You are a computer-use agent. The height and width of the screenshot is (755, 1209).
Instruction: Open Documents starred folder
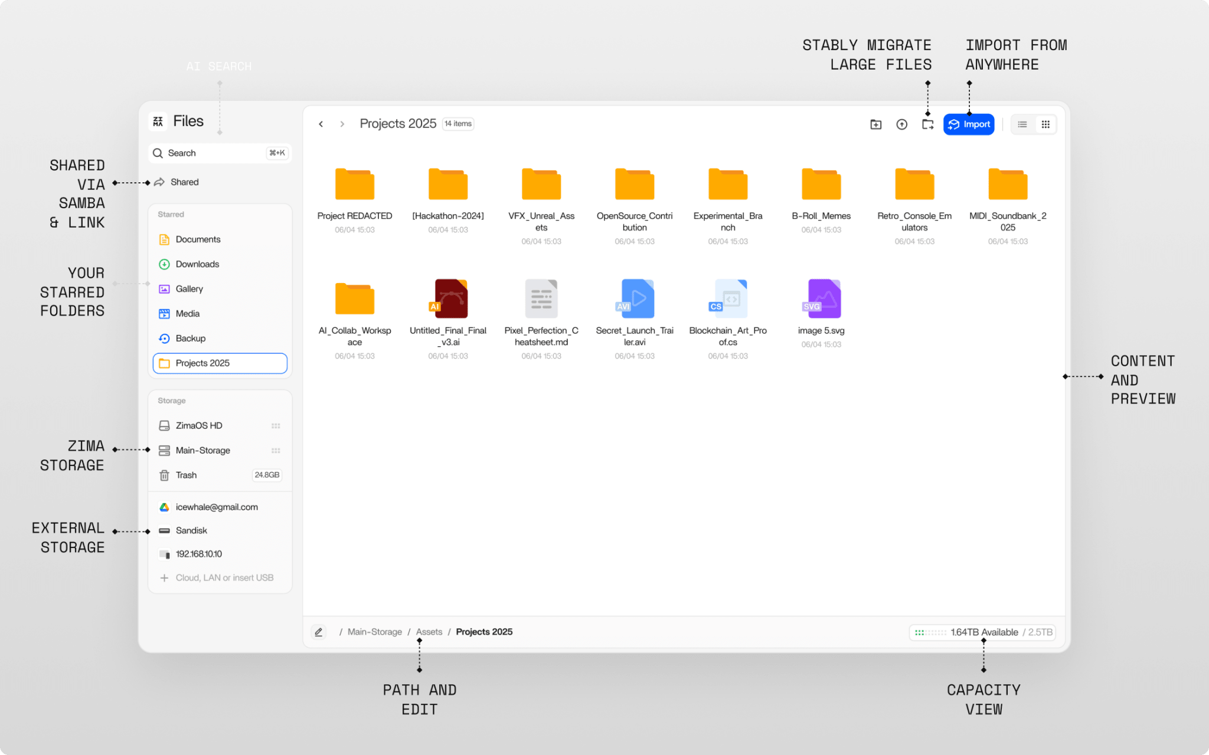pyautogui.click(x=220, y=239)
